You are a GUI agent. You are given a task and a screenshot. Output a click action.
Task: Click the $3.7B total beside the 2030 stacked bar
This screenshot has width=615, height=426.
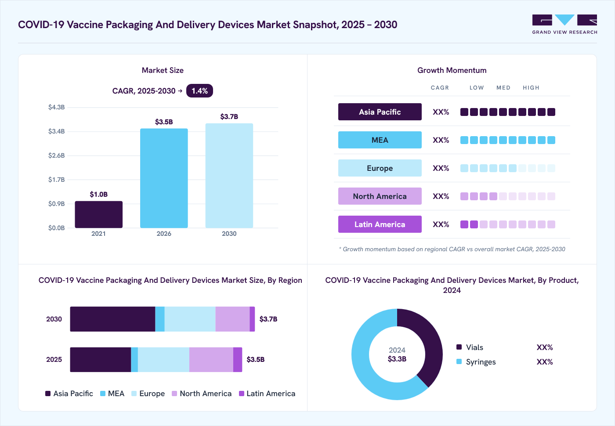pyautogui.click(x=268, y=319)
